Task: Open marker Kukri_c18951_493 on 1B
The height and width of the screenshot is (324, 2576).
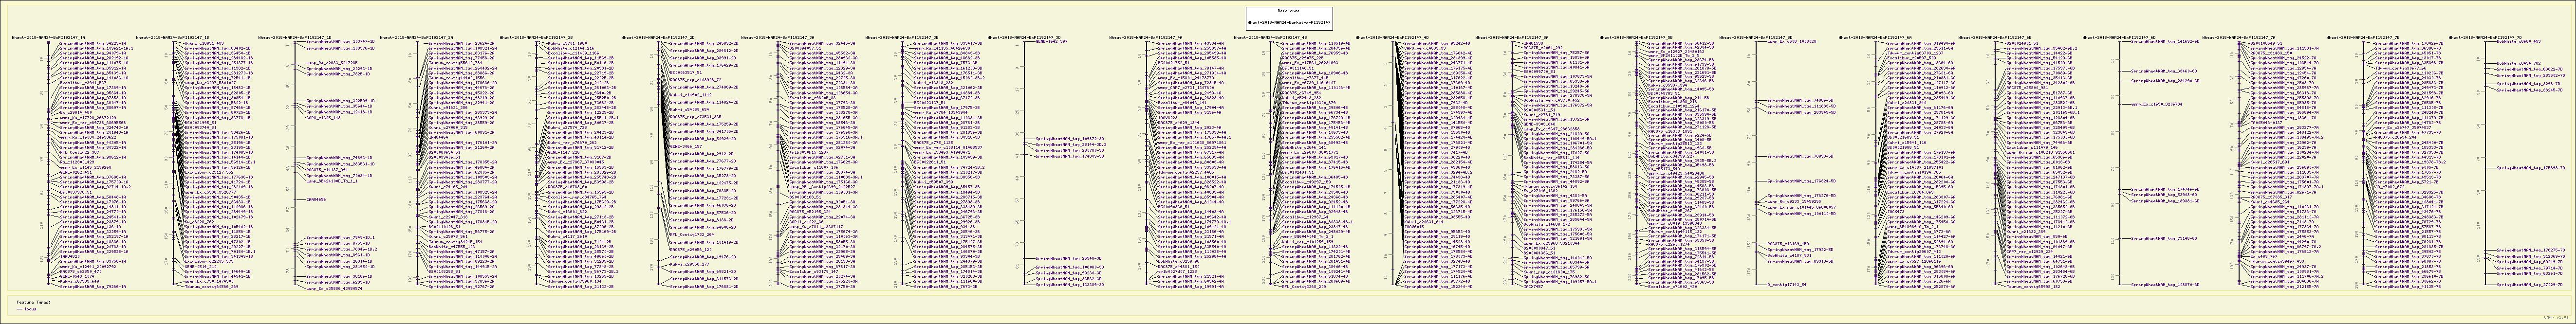Action: (x=204, y=44)
